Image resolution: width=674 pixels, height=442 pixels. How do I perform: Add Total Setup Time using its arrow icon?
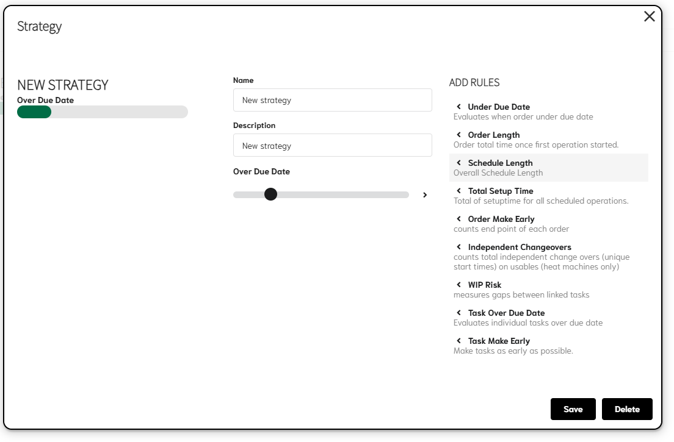click(x=458, y=191)
